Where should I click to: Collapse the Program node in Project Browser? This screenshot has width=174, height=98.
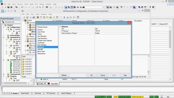[x=4, y=76]
